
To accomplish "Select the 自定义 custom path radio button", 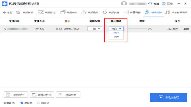I will pos(39,103).
